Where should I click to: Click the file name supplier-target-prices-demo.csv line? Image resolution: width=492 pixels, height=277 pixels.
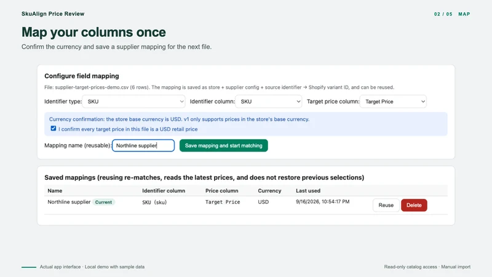[x=219, y=87]
